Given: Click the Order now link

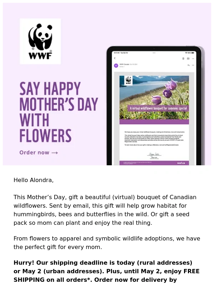Looking at the screenshot, I should tap(34, 152).
